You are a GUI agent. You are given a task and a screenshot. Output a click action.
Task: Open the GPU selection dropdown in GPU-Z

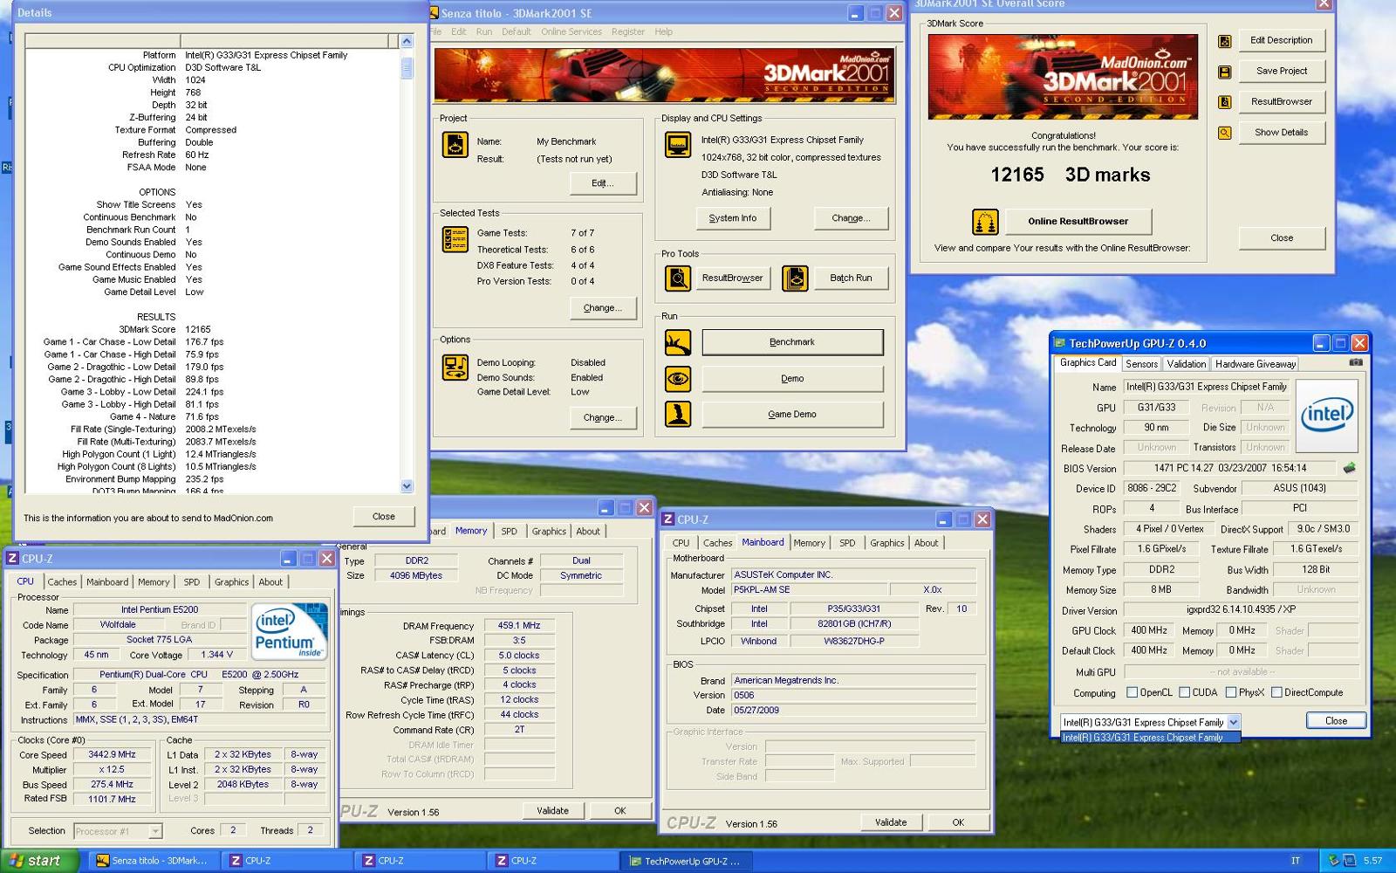(1234, 722)
